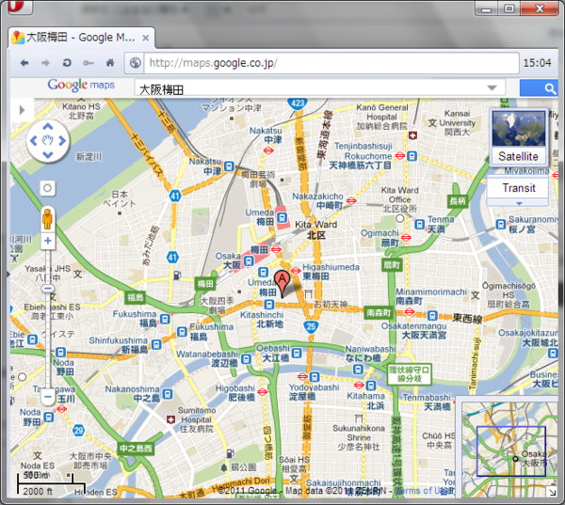Click the Ogimachi 扇町 subway icon

[406, 238]
